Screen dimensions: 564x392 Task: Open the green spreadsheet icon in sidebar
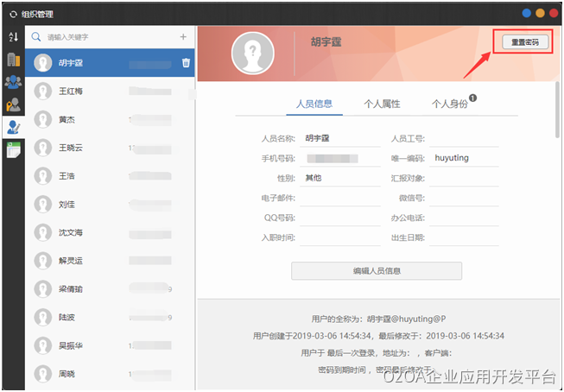coord(12,150)
